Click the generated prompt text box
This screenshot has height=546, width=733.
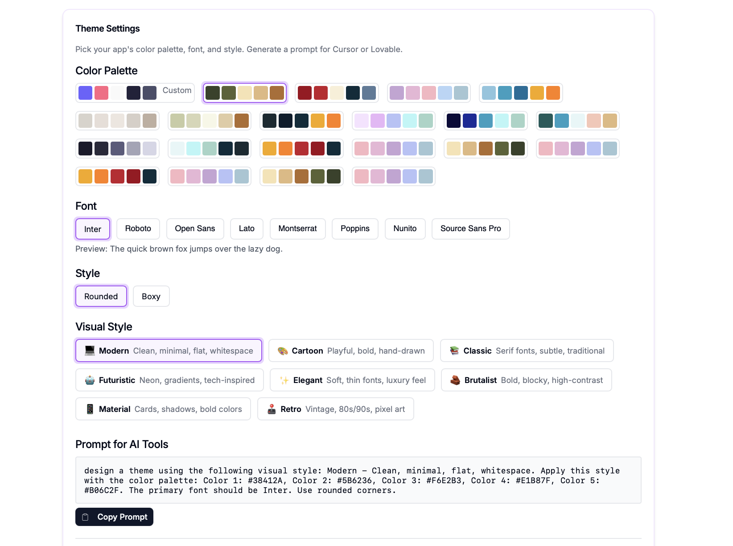tap(358, 480)
